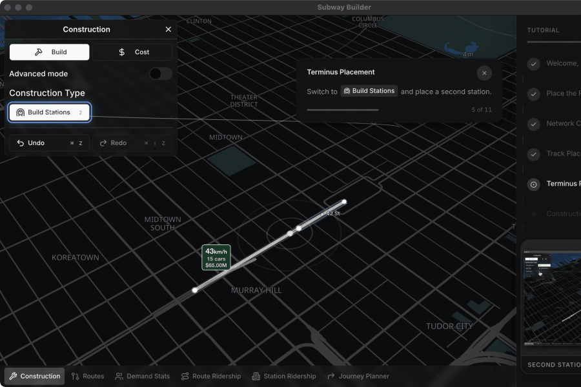Click the track info label showing 43km/h
581x387 pixels.
(216, 257)
